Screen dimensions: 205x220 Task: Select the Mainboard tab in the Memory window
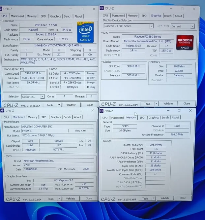click(x=117, y=118)
